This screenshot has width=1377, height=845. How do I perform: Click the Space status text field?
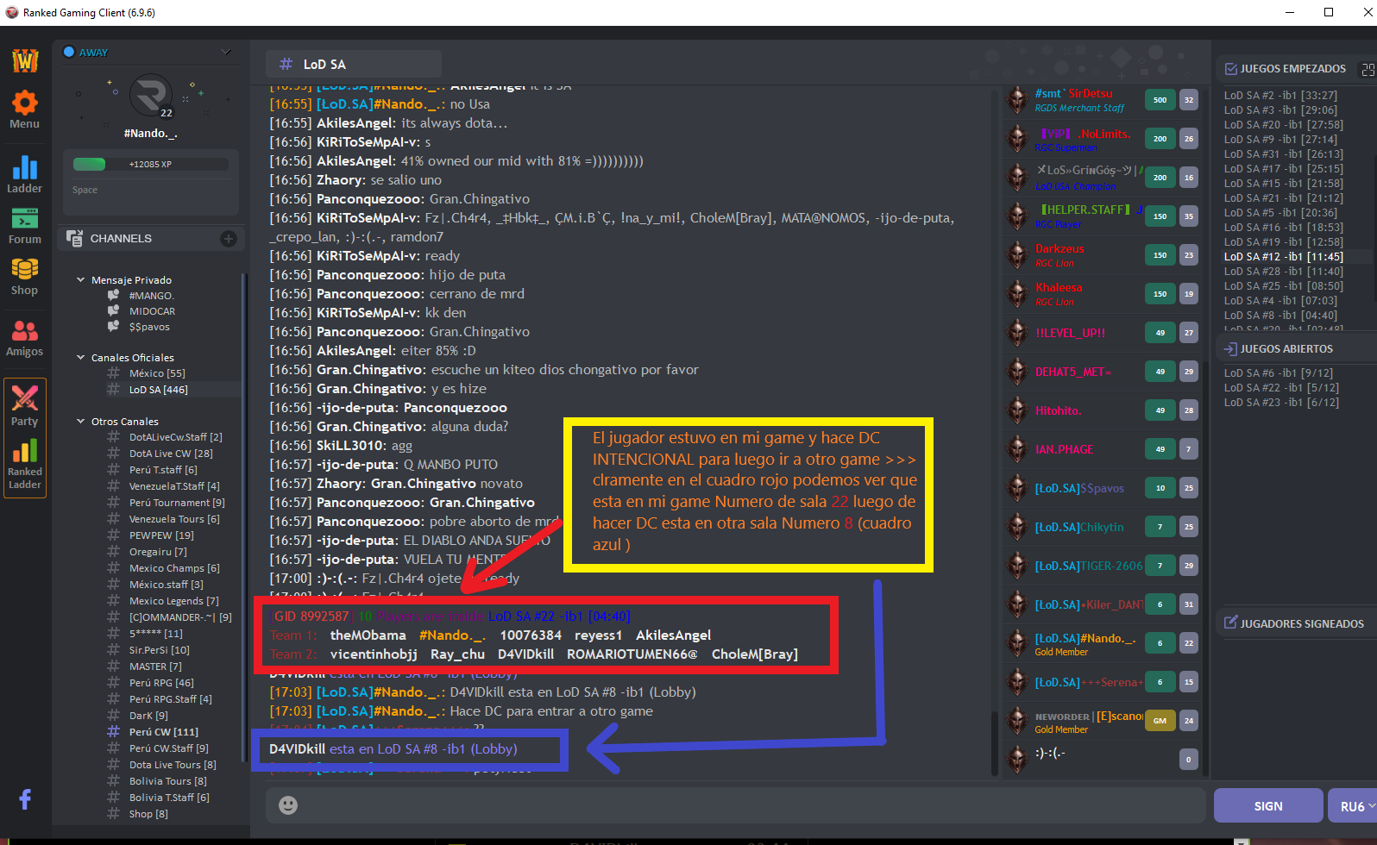pyautogui.click(x=150, y=190)
